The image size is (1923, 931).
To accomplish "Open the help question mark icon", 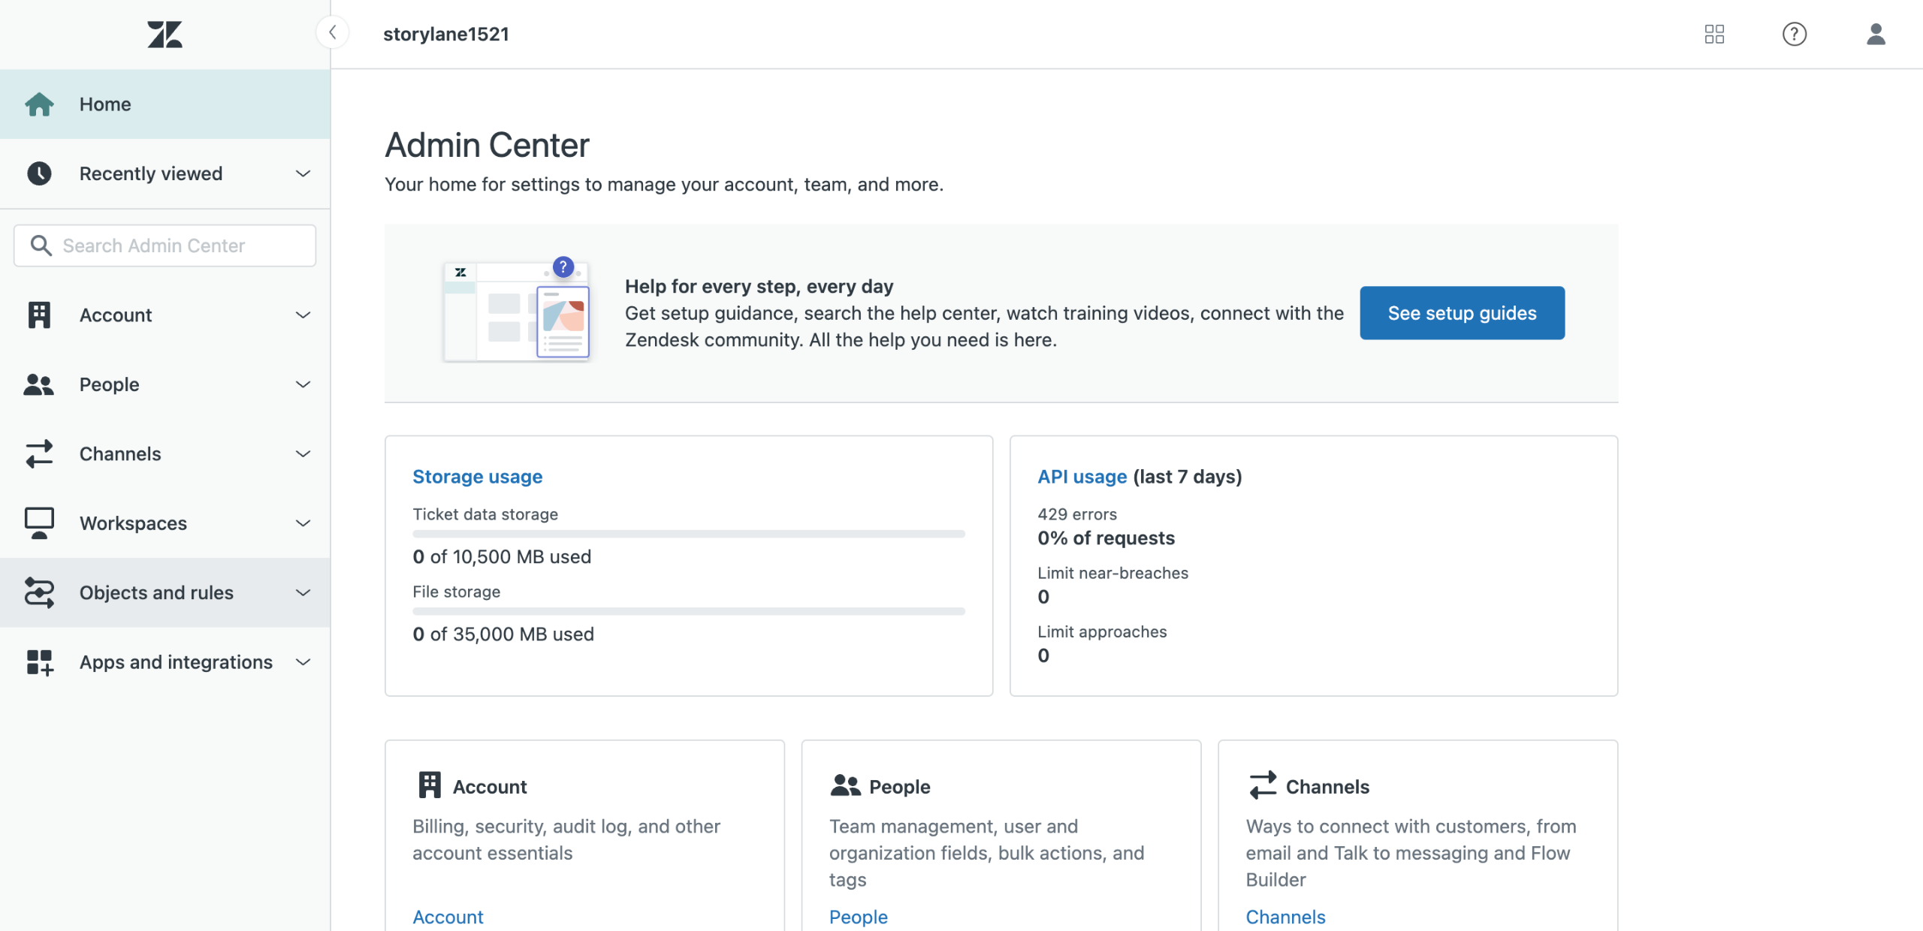I will click(1794, 34).
